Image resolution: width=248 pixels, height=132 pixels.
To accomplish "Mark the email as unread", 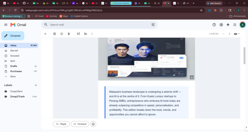I will [x=79, y=34].
